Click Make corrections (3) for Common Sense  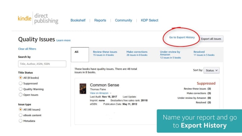click(199, 93)
